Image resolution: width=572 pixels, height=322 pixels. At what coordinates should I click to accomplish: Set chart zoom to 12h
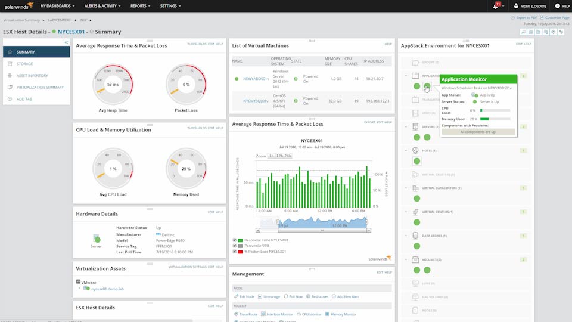(x=279, y=156)
